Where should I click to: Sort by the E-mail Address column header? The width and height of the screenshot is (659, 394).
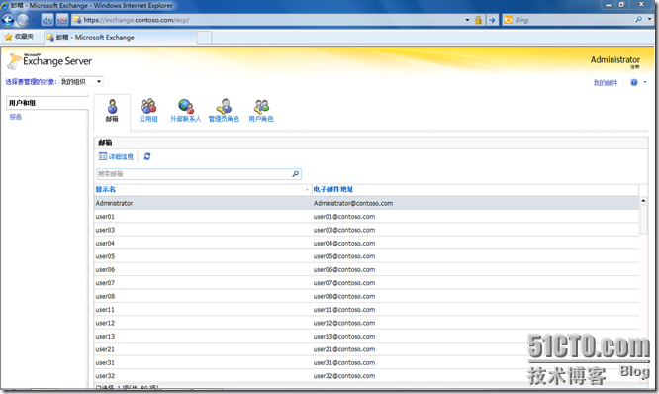[475, 190]
